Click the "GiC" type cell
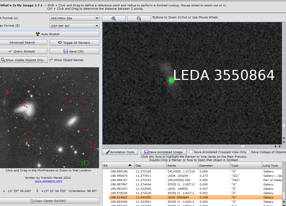The image size is (286, 206). pyautogui.click(x=235, y=176)
